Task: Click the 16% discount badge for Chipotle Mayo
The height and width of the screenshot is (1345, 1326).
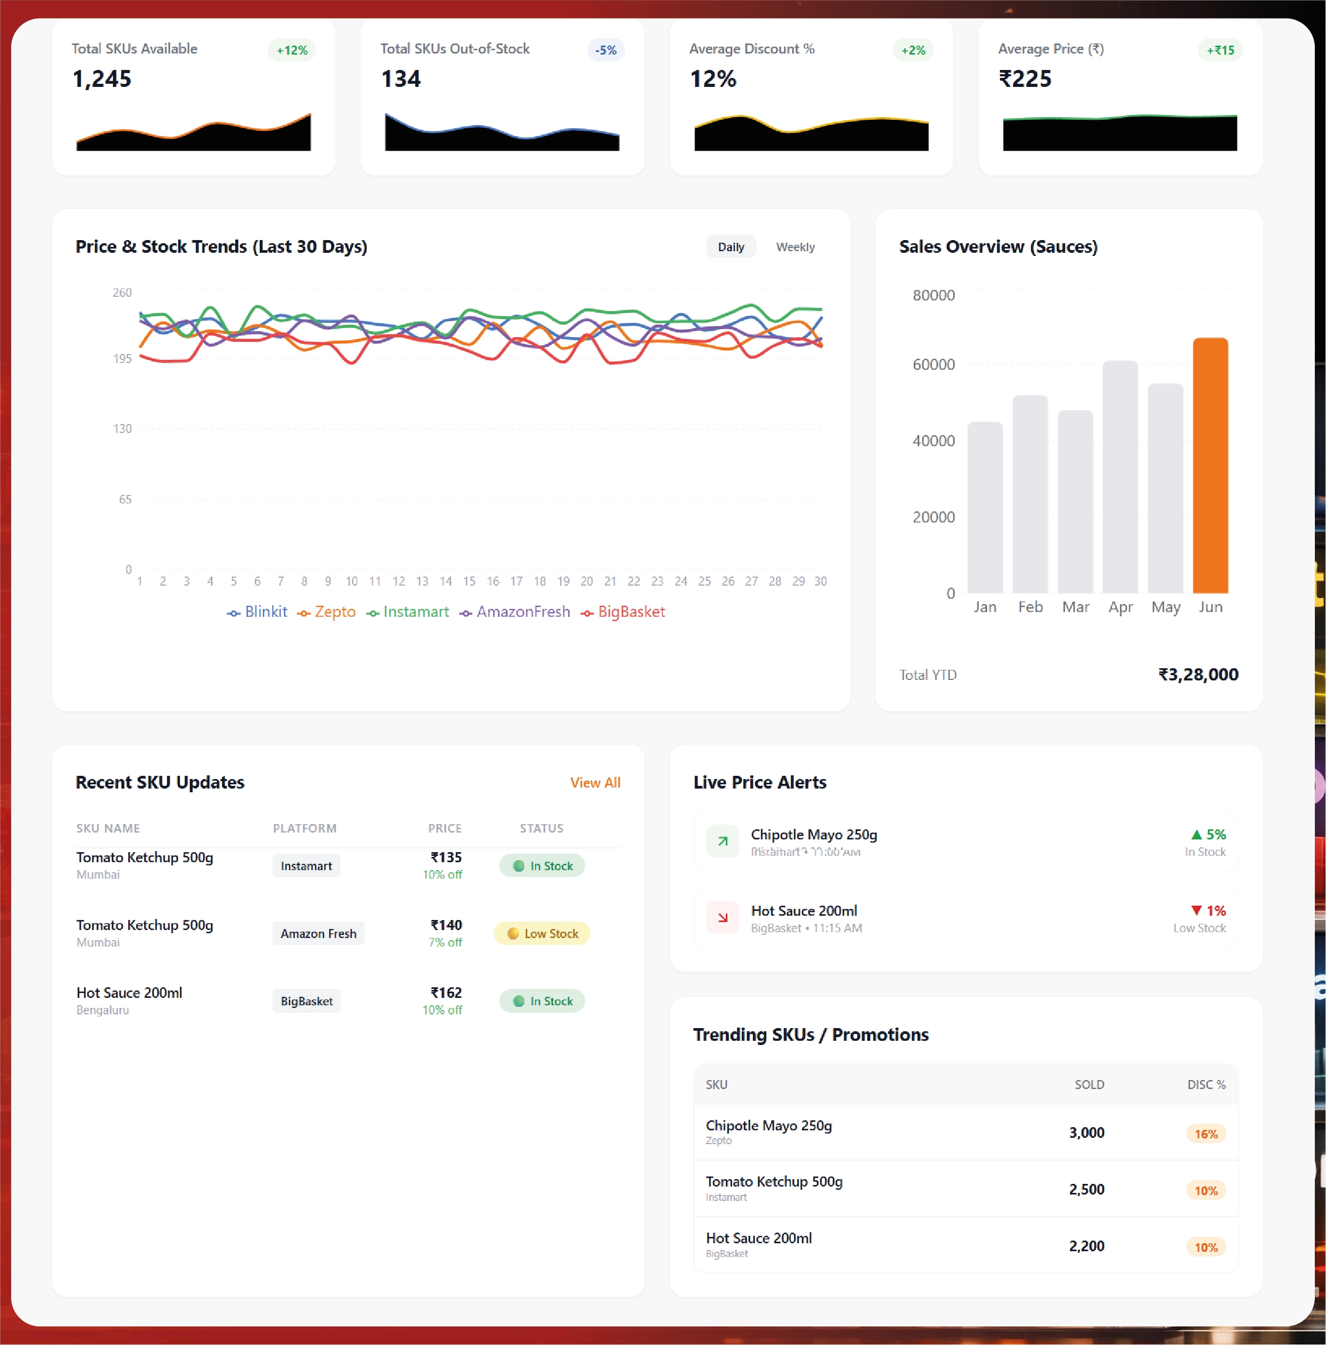Action: (x=1206, y=1134)
